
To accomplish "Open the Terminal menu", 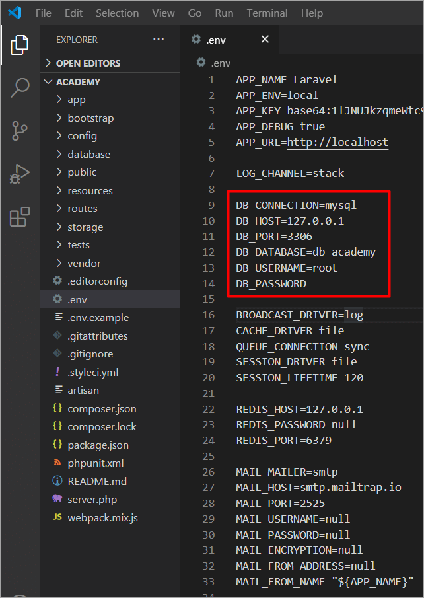I will (x=267, y=13).
